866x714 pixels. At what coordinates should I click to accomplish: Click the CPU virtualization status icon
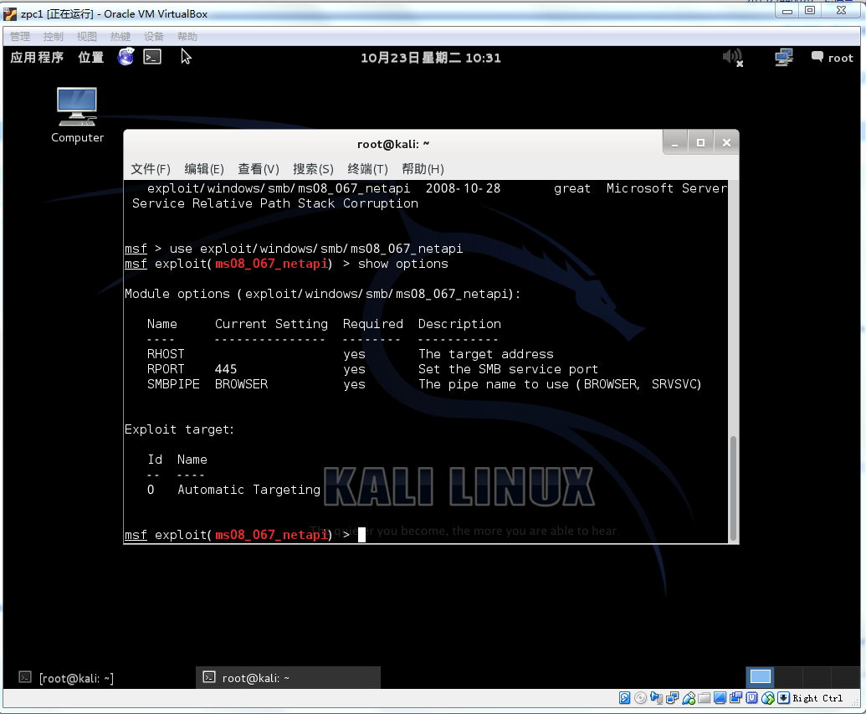(x=751, y=698)
